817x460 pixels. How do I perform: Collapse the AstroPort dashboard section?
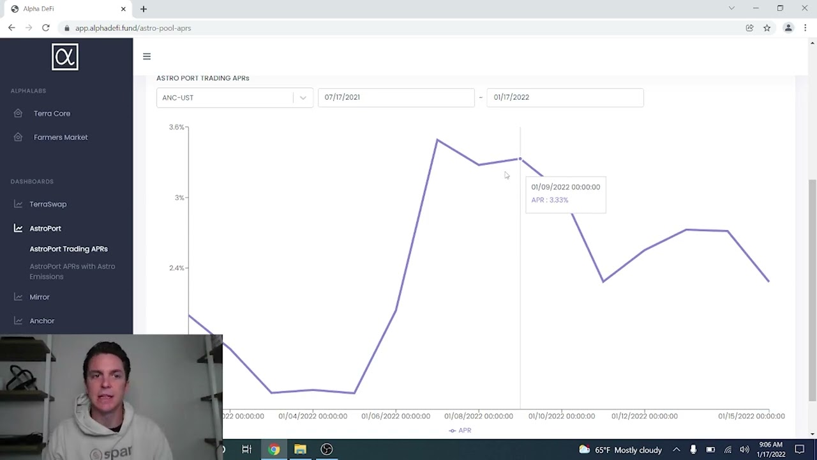coord(45,228)
